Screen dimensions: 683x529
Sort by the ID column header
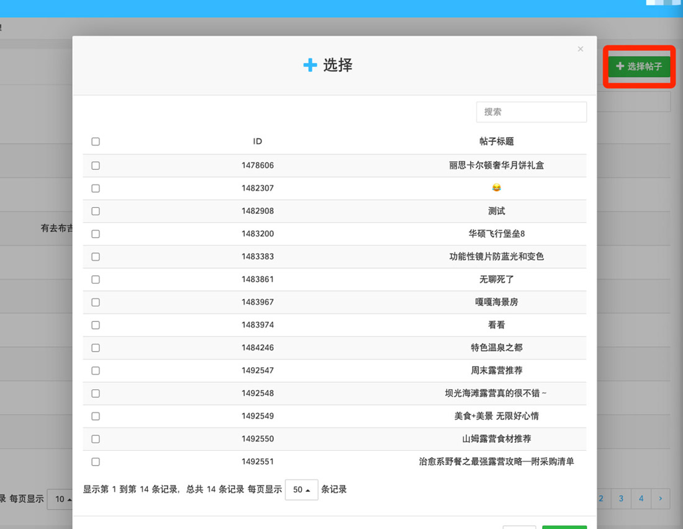tap(258, 141)
